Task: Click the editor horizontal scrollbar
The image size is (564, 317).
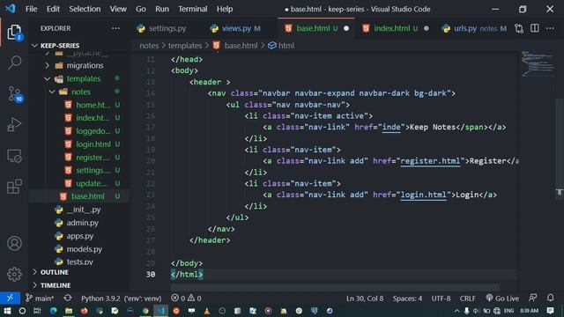Action: point(335,287)
